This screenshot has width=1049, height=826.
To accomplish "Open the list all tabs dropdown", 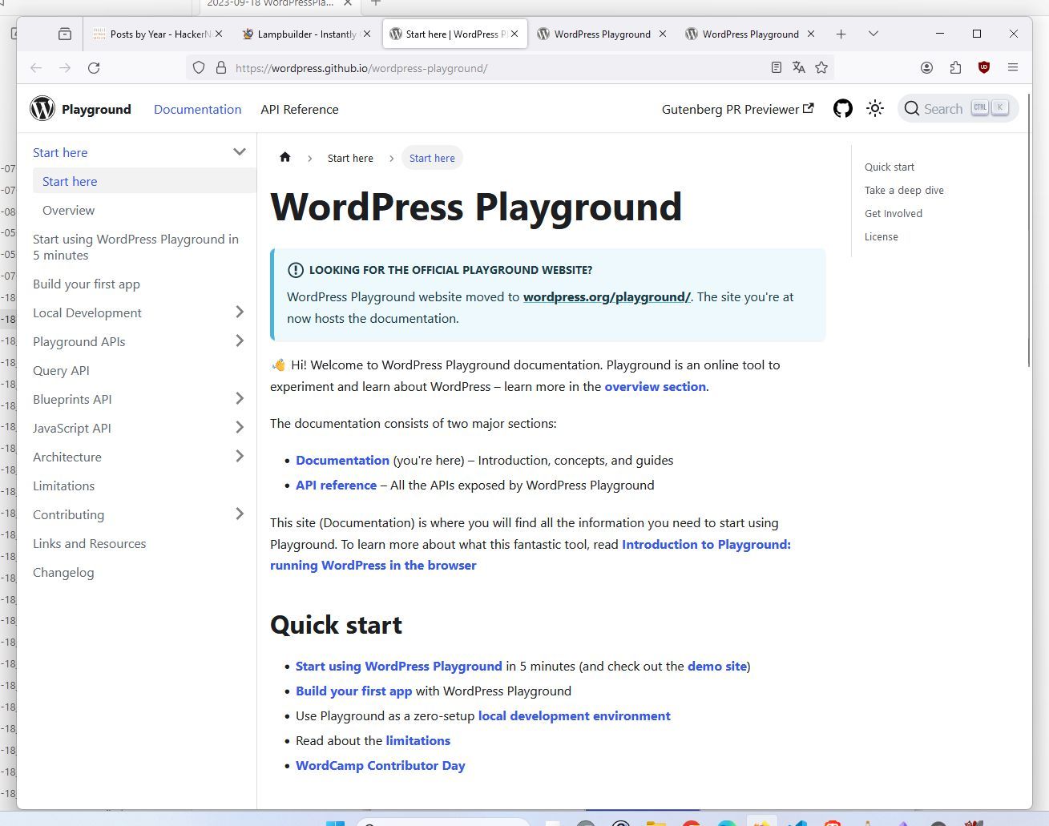I will 873,34.
